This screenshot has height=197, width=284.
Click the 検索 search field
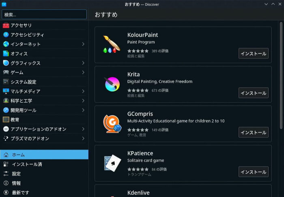[44, 15]
